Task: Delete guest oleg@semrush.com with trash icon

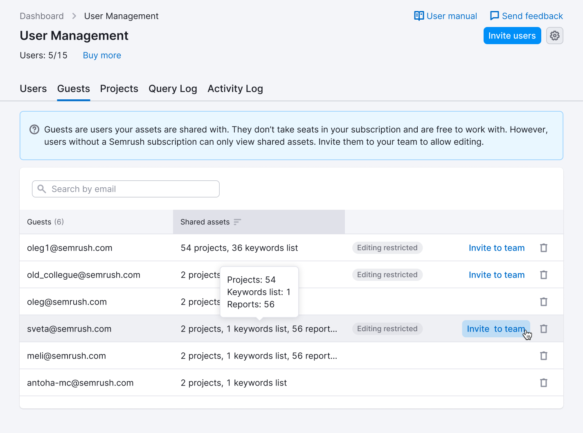Action: [544, 302]
